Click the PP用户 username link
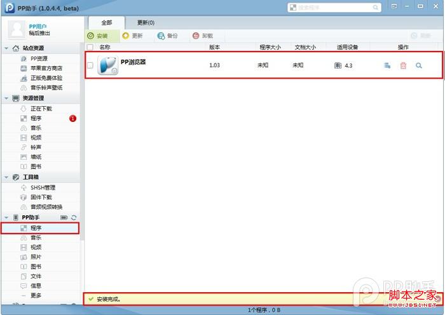The height and width of the screenshot is (315, 445). point(38,27)
